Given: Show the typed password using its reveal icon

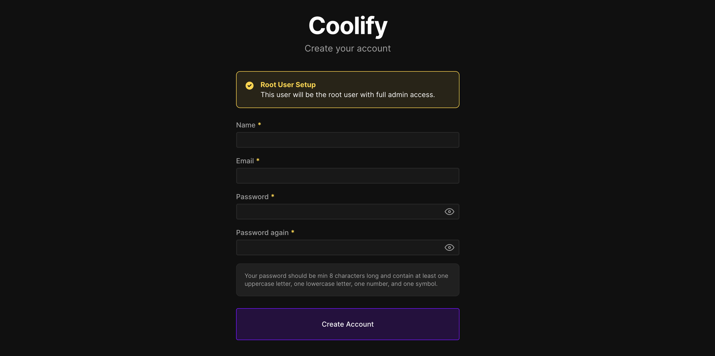Looking at the screenshot, I should tap(449, 211).
